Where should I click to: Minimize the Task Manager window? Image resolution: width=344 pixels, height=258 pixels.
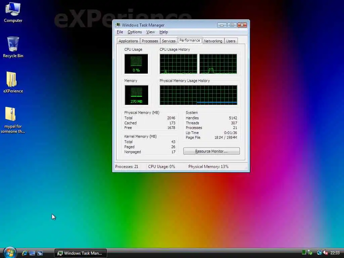pyautogui.click(x=222, y=25)
